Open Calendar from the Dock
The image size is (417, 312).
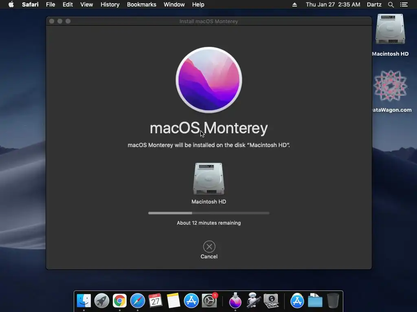155,301
